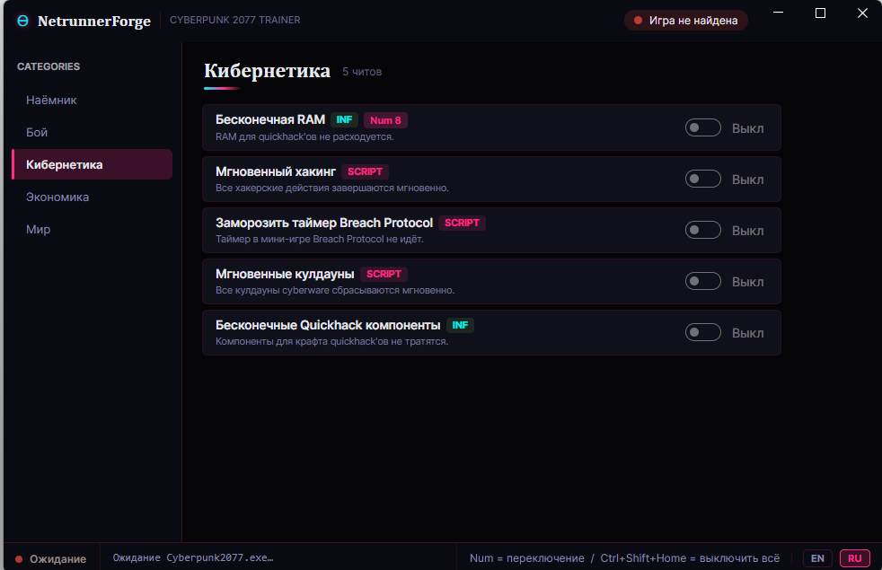Click INF tag on Quickhack компоненты
This screenshot has width=882, height=570.
coord(460,325)
